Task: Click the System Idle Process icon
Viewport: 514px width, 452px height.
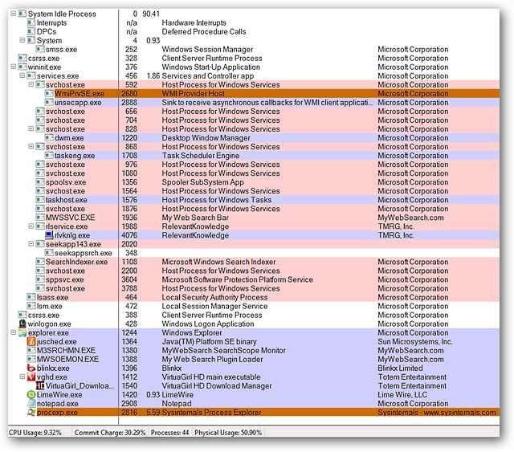Action: point(22,14)
